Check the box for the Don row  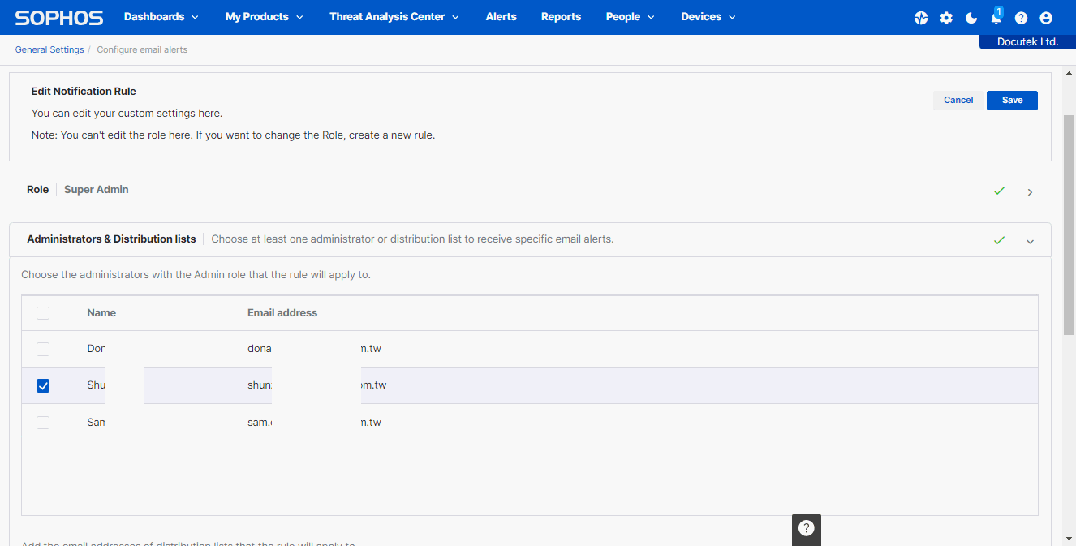click(43, 349)
